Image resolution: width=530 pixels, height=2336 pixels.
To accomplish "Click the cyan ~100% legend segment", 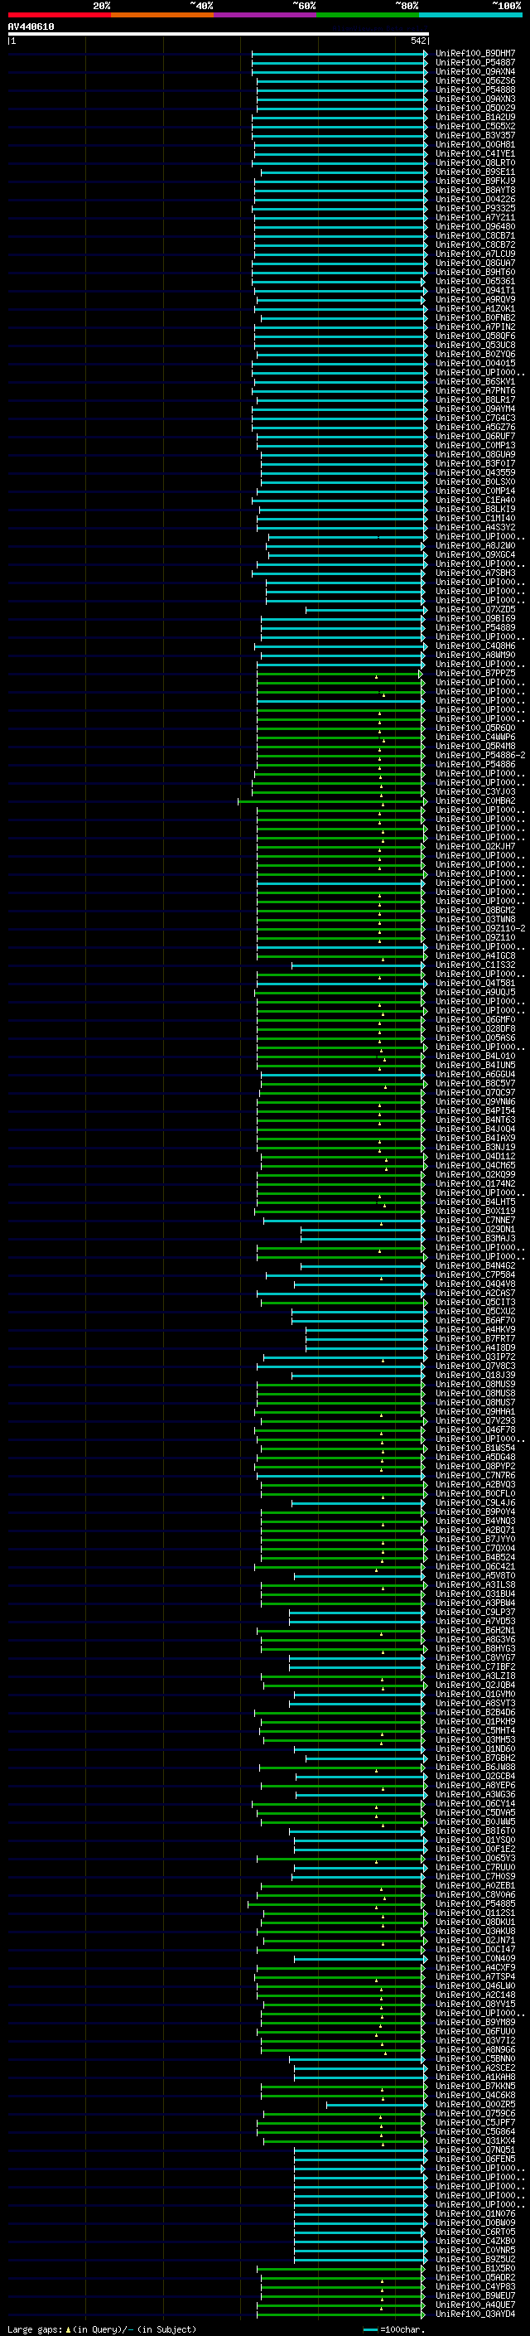I will (471, 15).
